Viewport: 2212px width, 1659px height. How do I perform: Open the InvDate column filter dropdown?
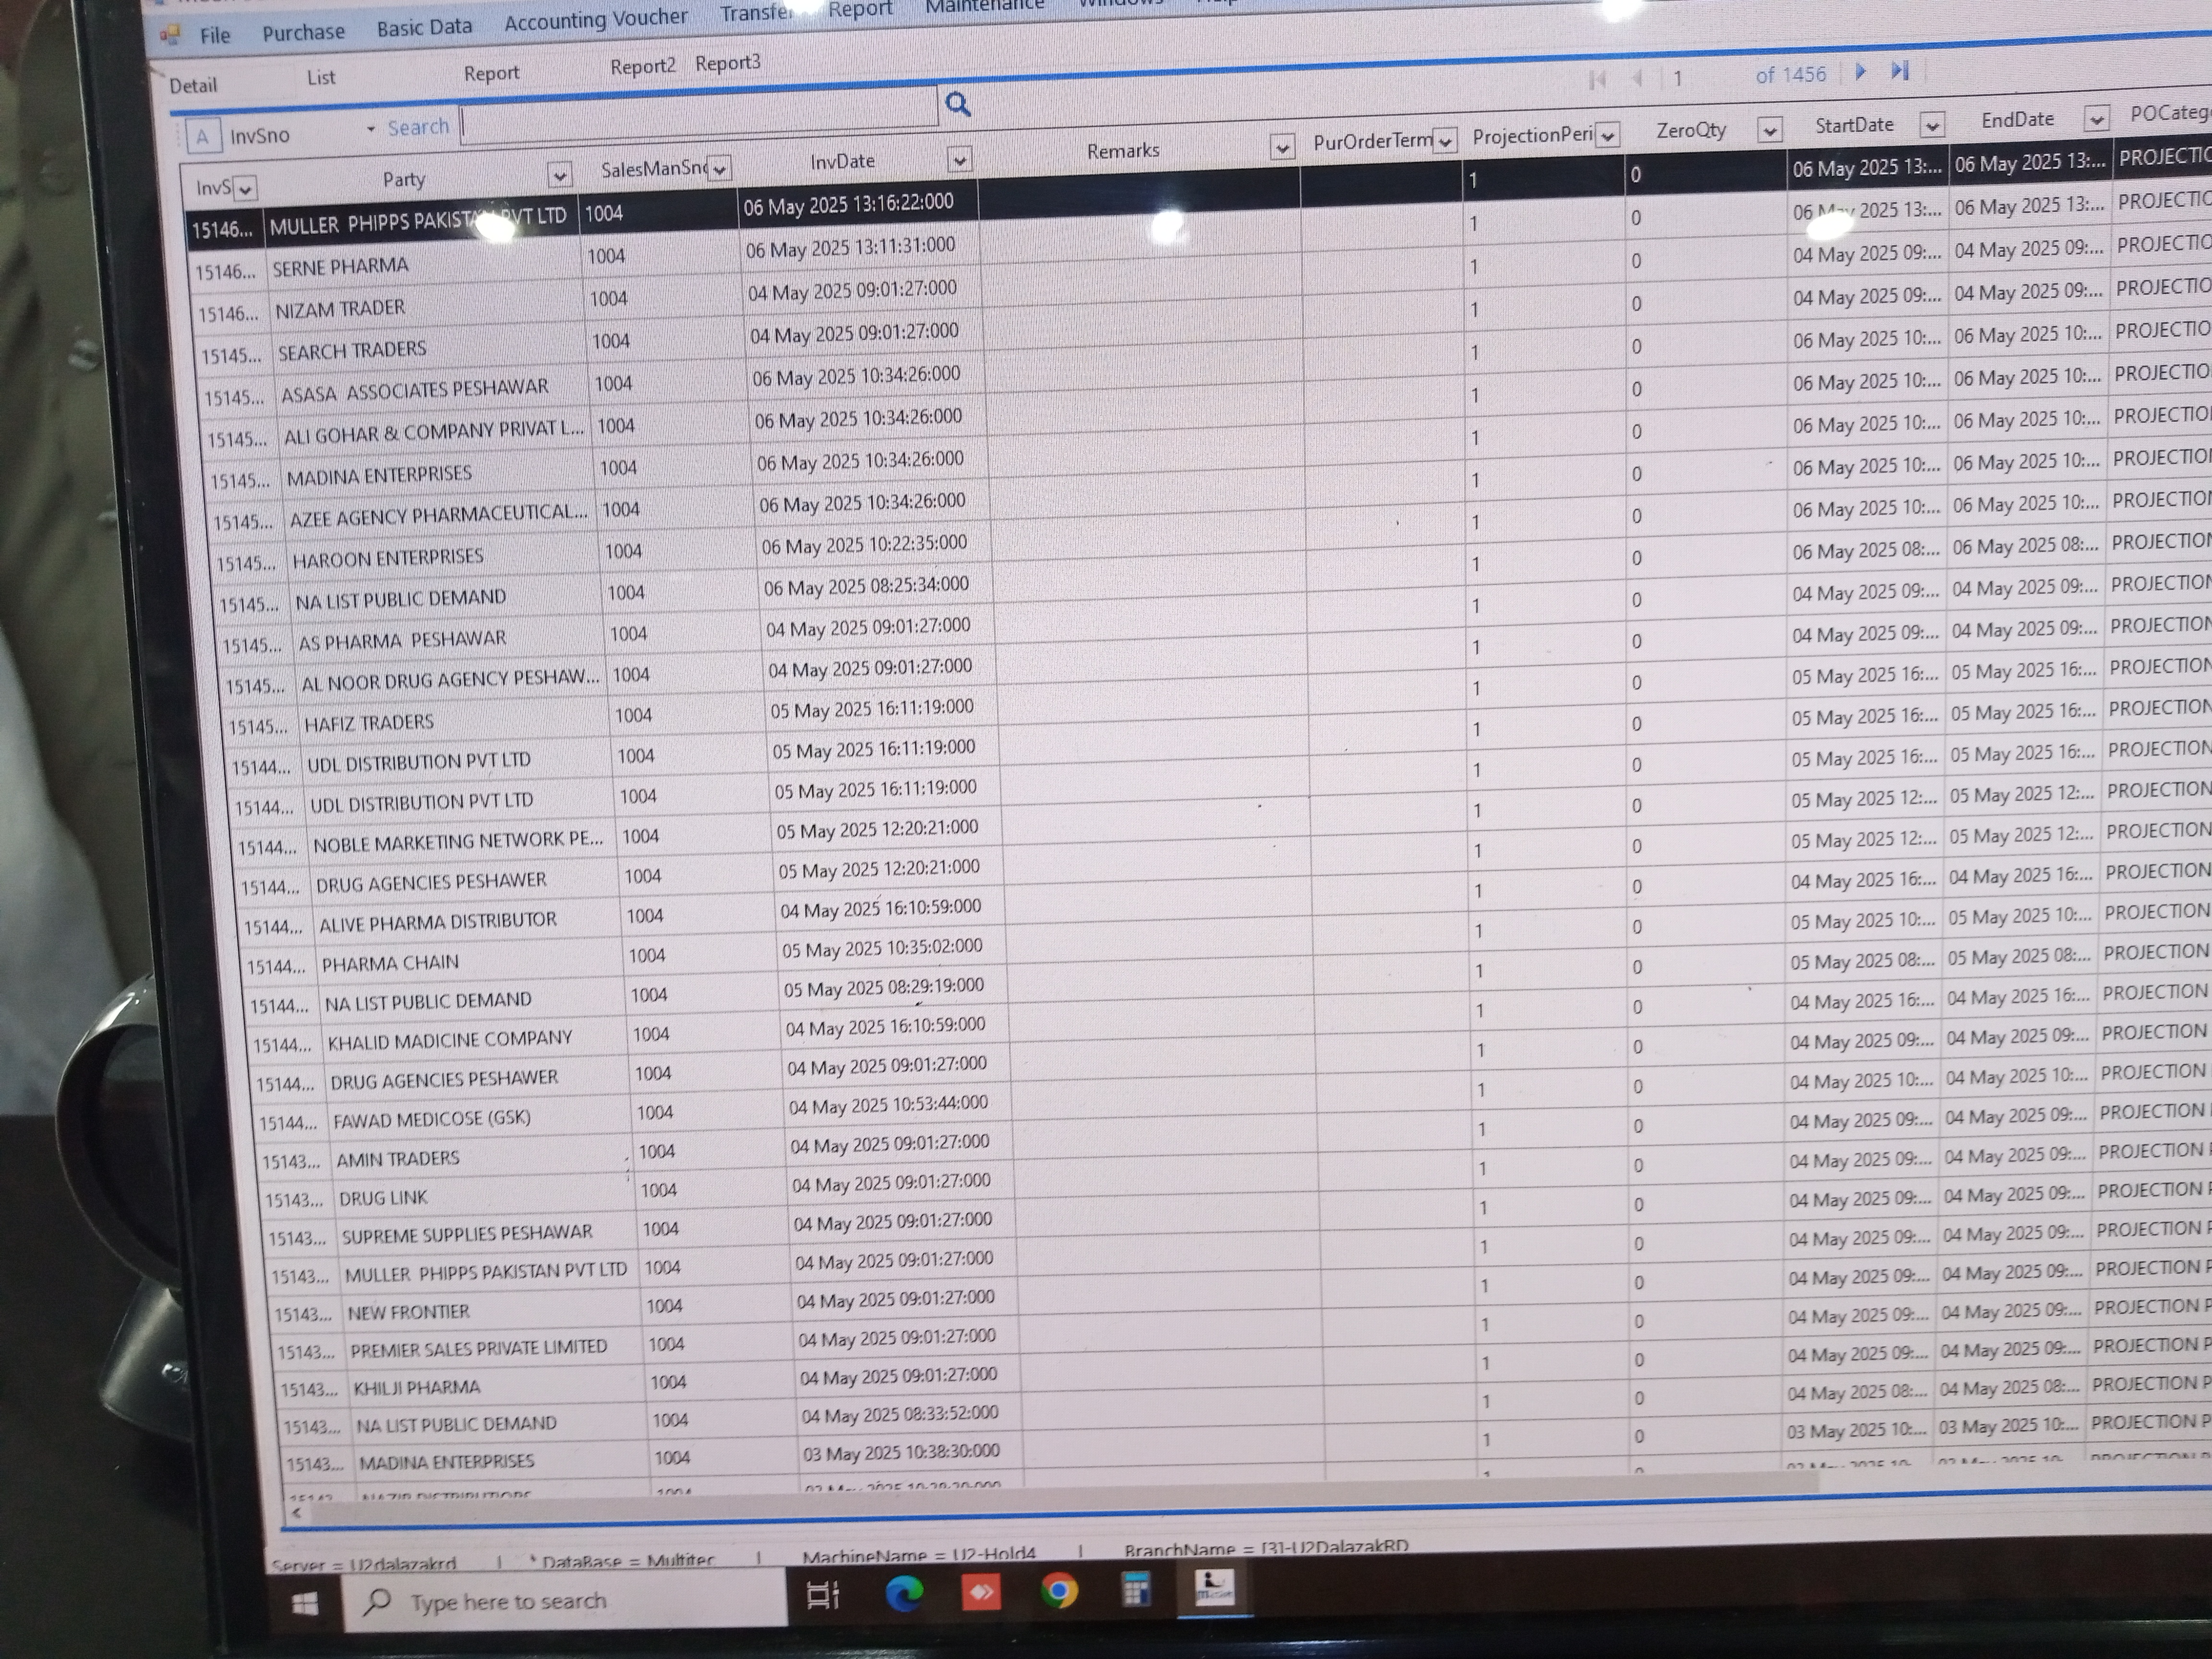[959, 159]
